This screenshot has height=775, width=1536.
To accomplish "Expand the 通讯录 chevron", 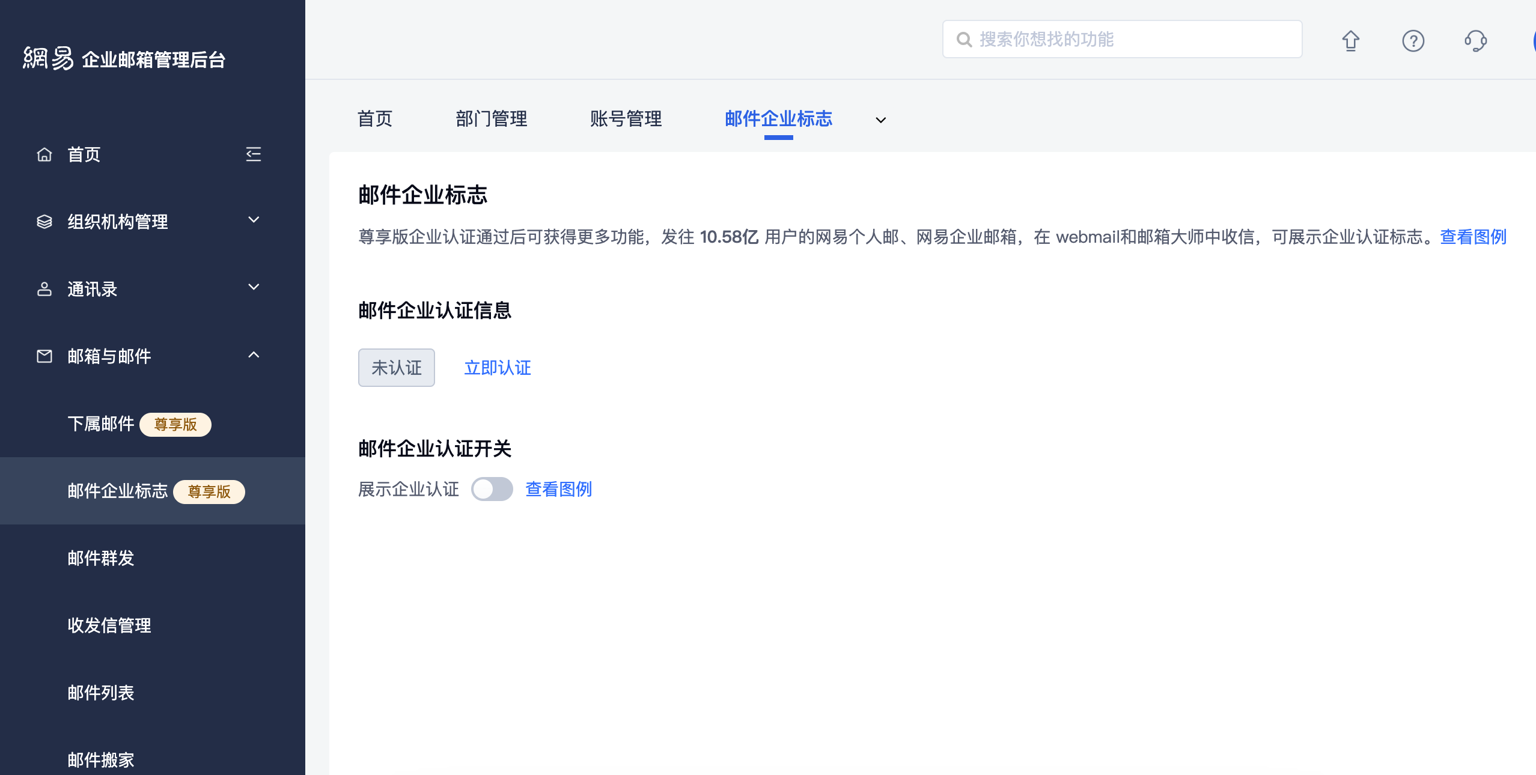I will 254,288.
